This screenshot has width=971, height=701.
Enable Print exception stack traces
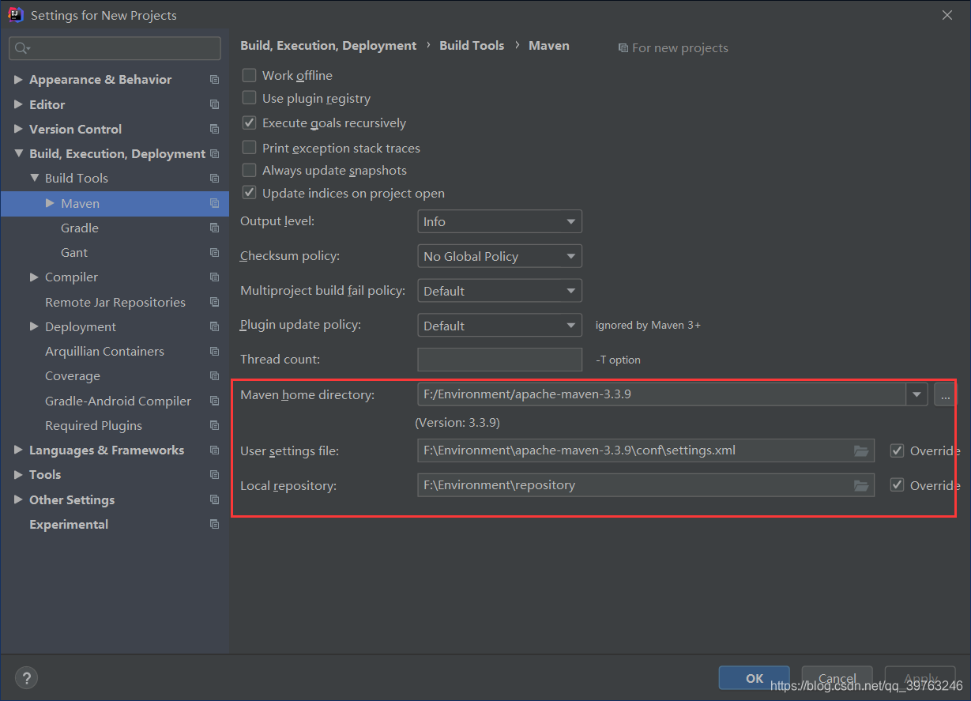(x=249, y=148)
